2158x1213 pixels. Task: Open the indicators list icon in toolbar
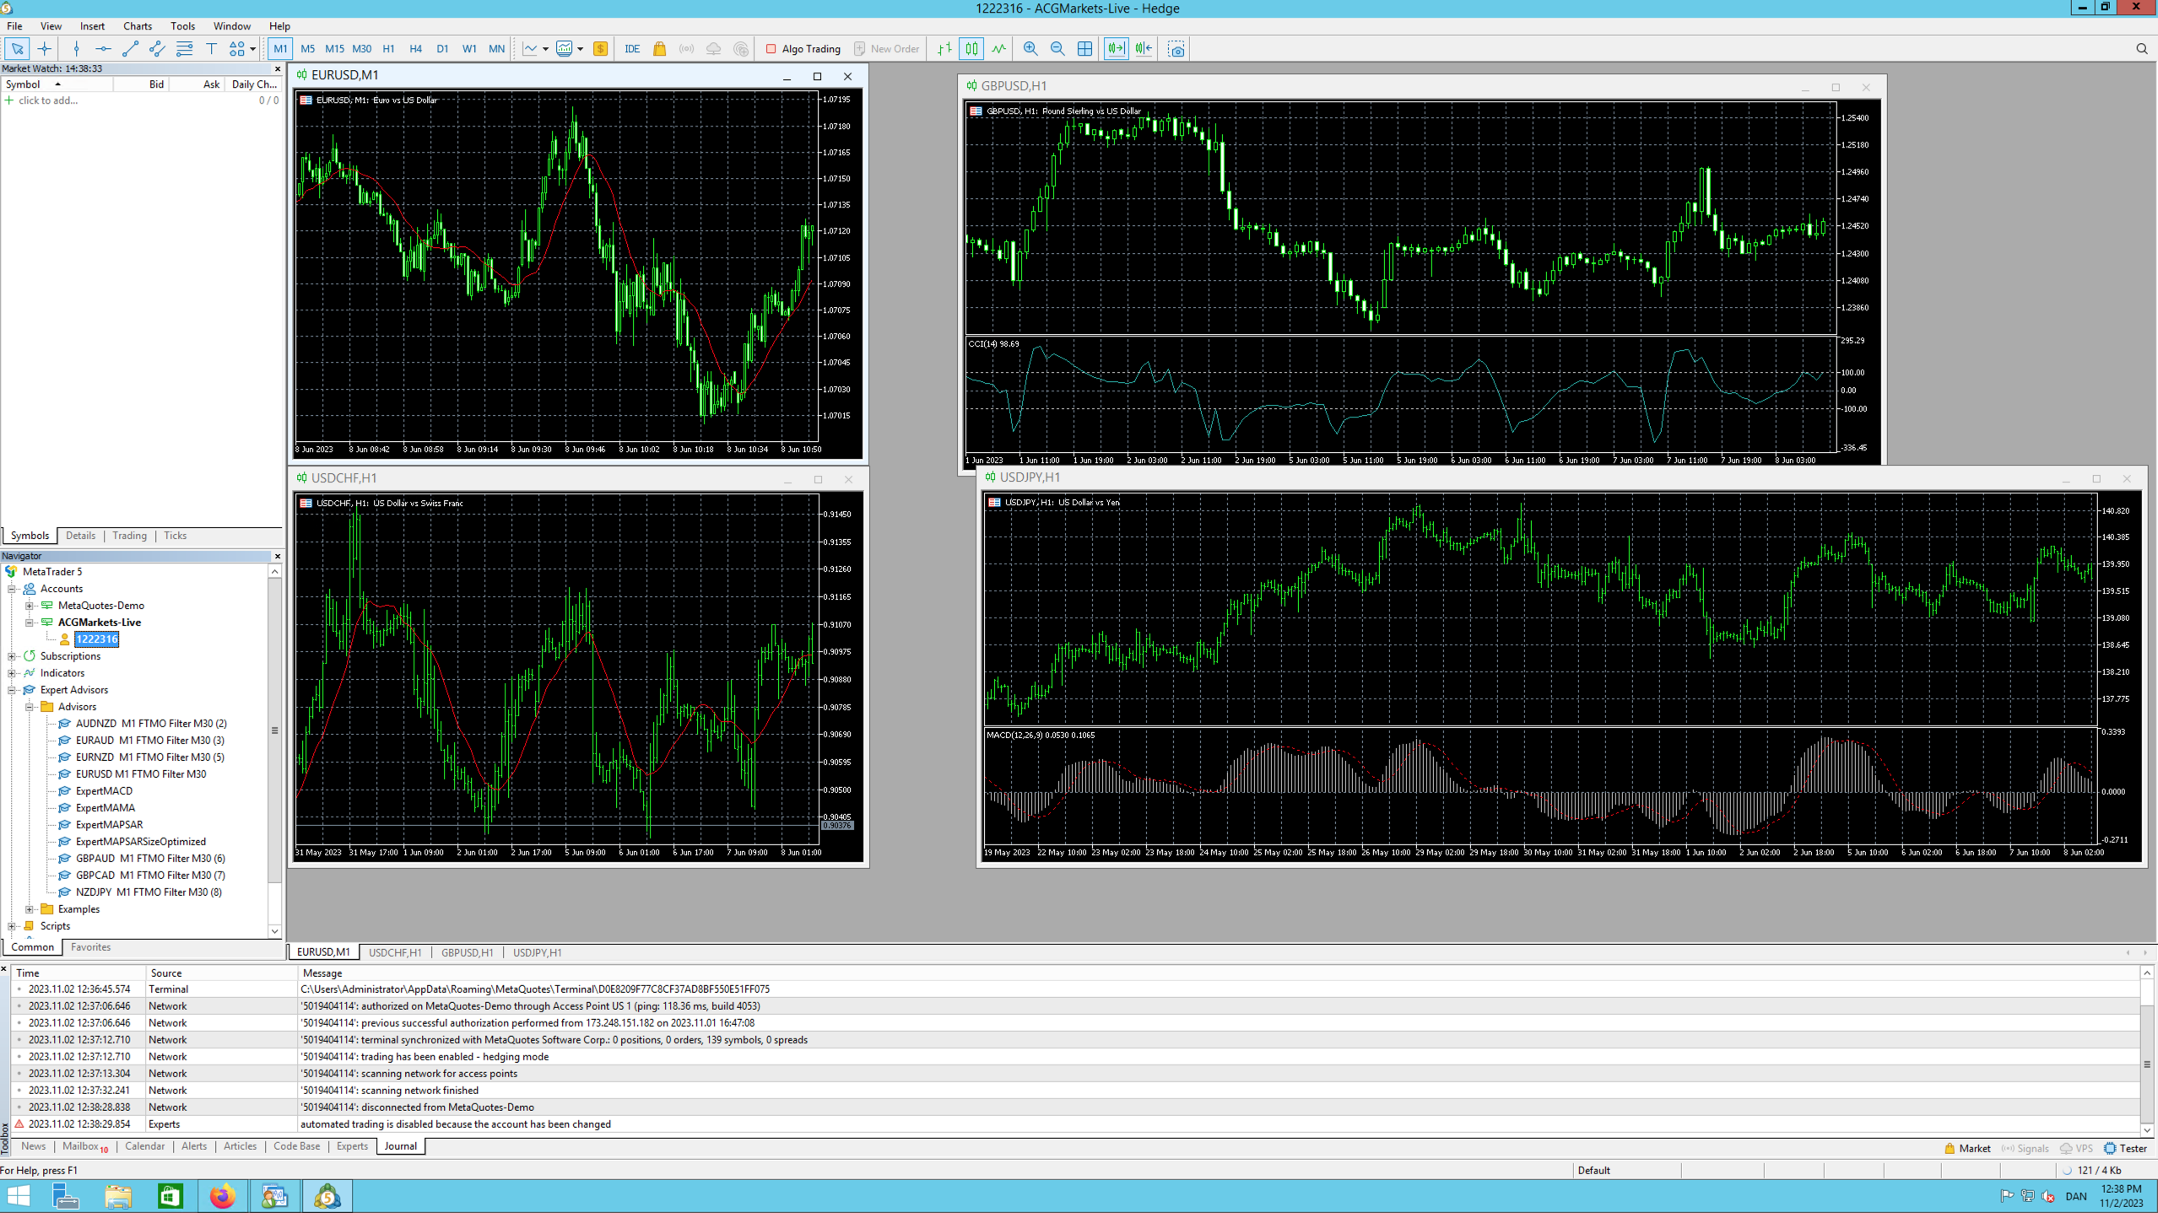click(x=529, y=49)
